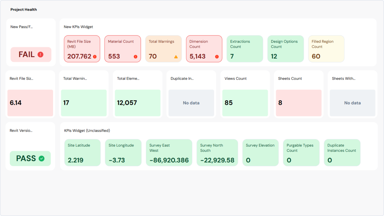Viewport: 384px width, 216px height.
Task: Click the KPIs Widget (Unclassified) title
Action: click(x=87, y=131)
